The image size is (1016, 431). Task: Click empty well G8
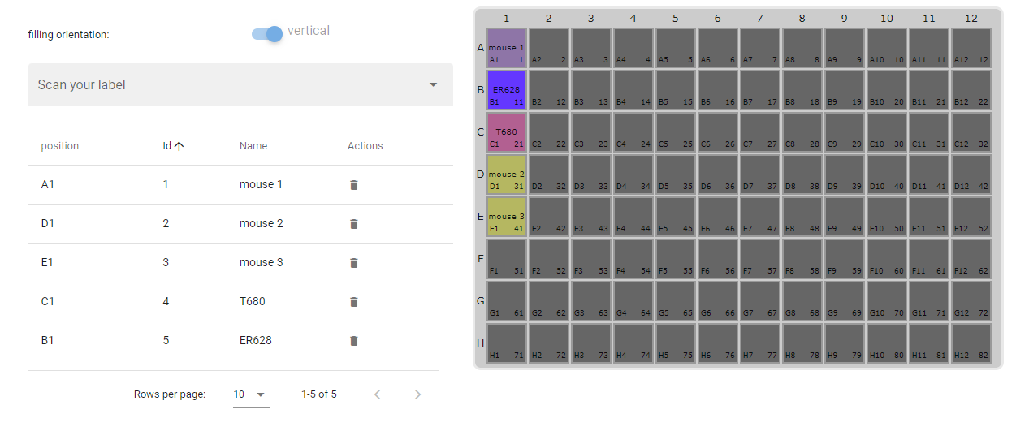click(x=802, y=300)
